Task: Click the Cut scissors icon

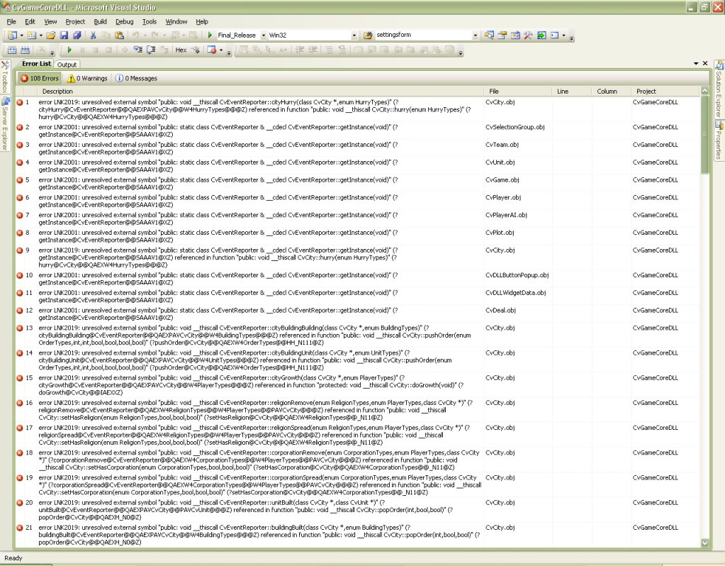Action: 94,35
